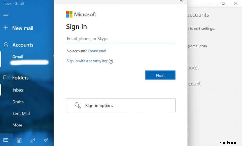Maximize the Mail window

[x=223, y=3]
